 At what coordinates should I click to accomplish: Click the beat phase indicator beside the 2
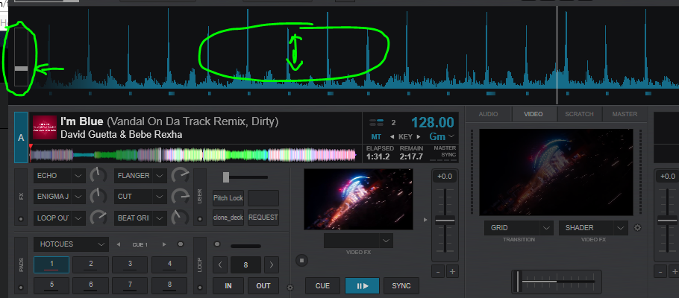pos(377,122)
